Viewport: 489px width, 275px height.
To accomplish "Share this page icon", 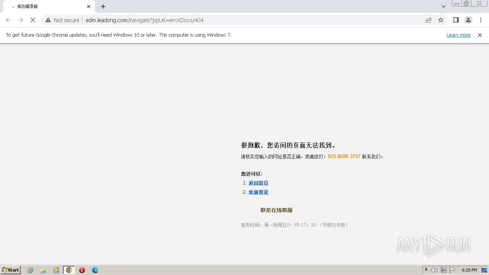I will tap(429, 20).
